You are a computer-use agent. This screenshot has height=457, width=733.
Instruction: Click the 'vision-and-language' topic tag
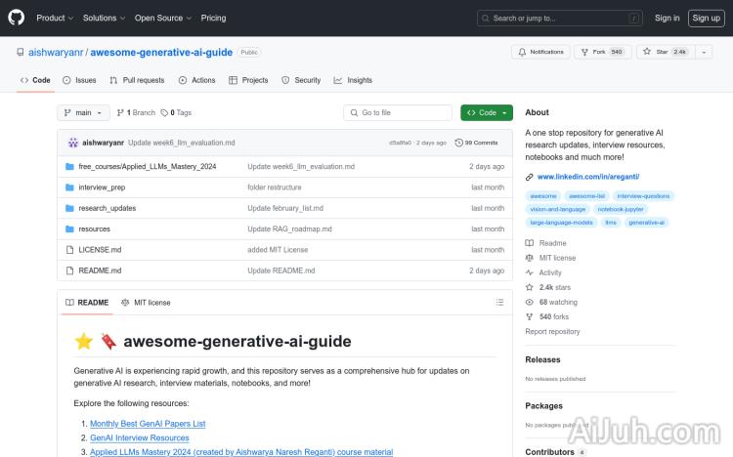[558, 209]
